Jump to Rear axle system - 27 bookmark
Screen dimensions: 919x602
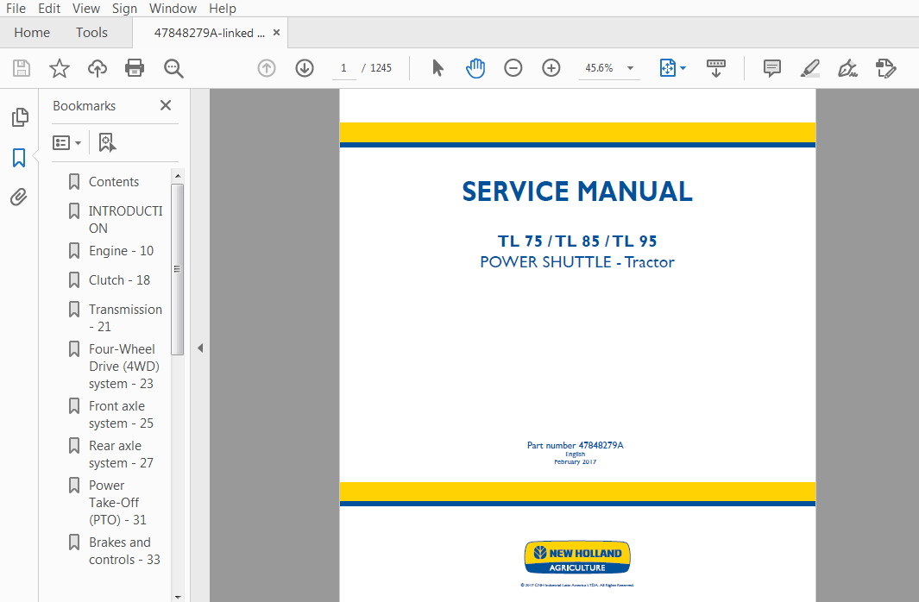click(x=122, y=455)
